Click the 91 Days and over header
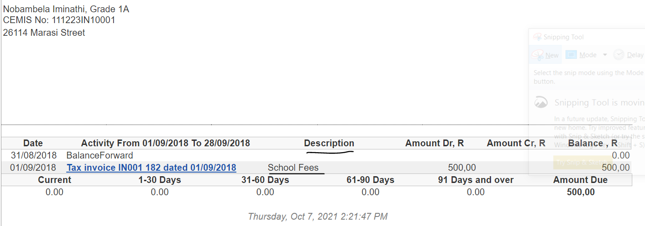The height and width of the screenshot is (226, 645). [476, 180]
